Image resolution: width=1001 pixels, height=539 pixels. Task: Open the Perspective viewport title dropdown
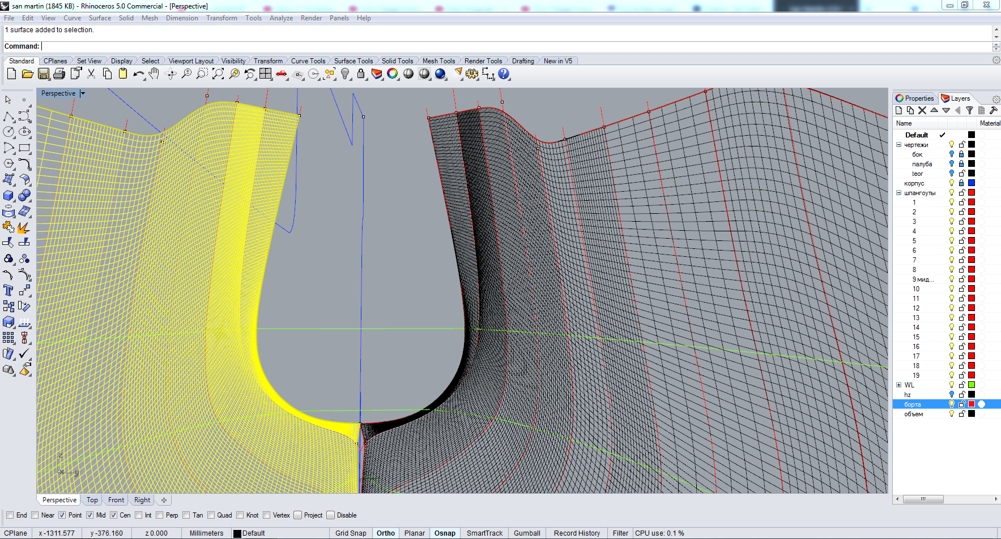point(83,93)
